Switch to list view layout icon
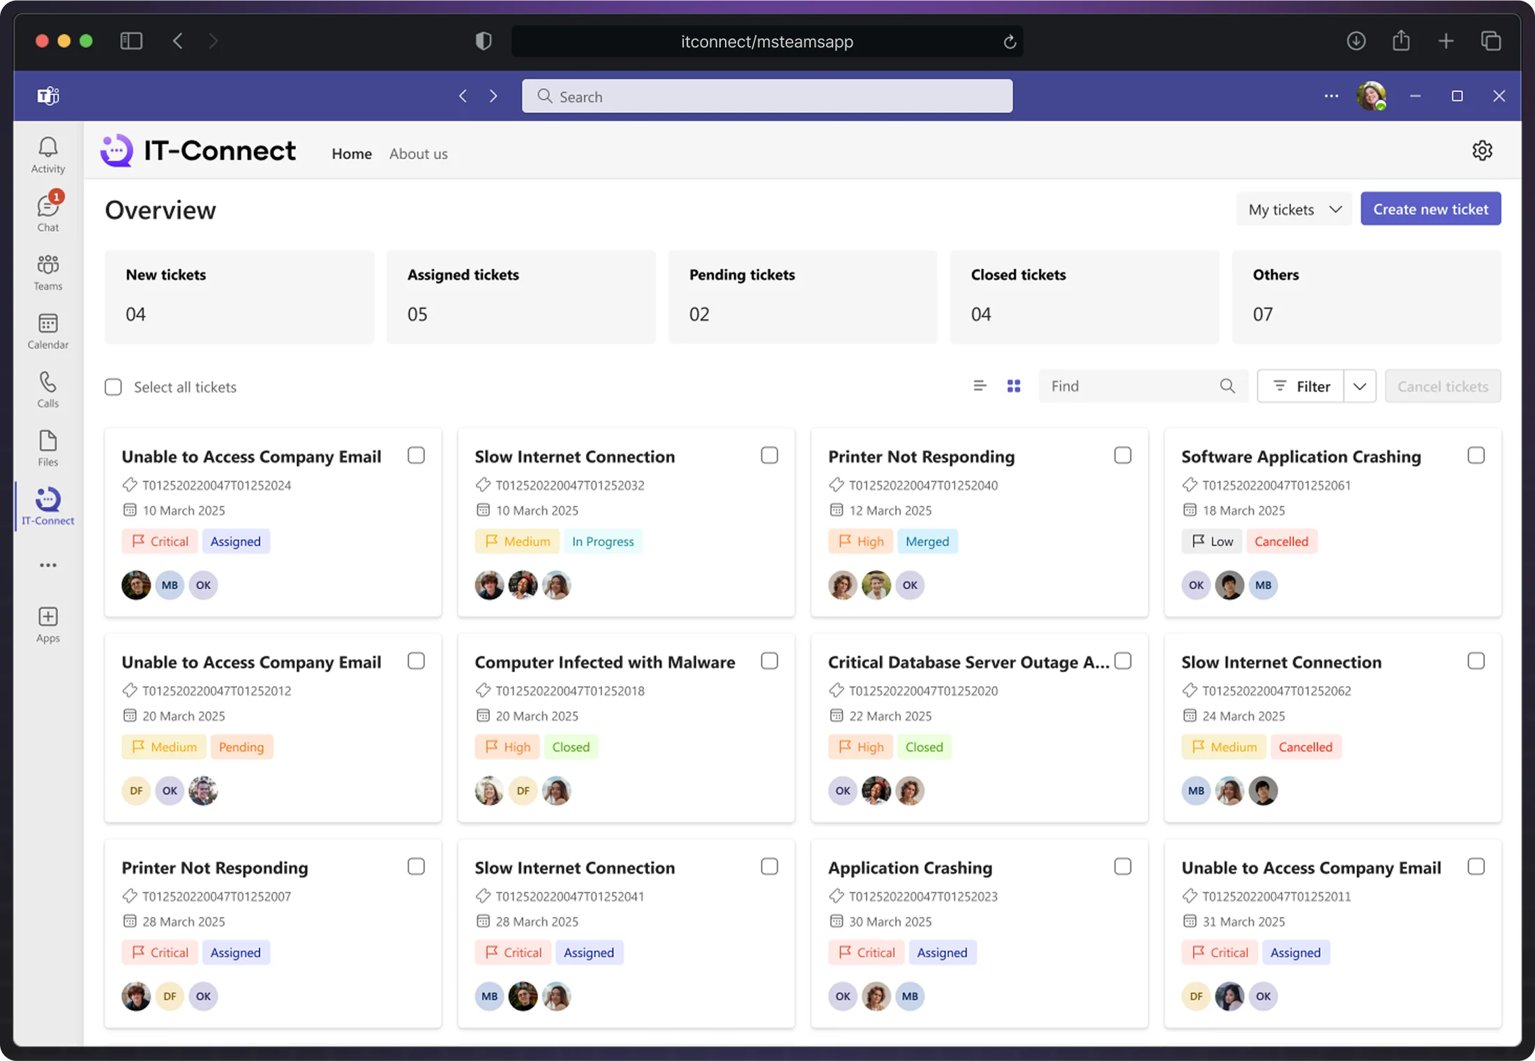Viewport: 1535px width, 1061px height. pos(980,386)
